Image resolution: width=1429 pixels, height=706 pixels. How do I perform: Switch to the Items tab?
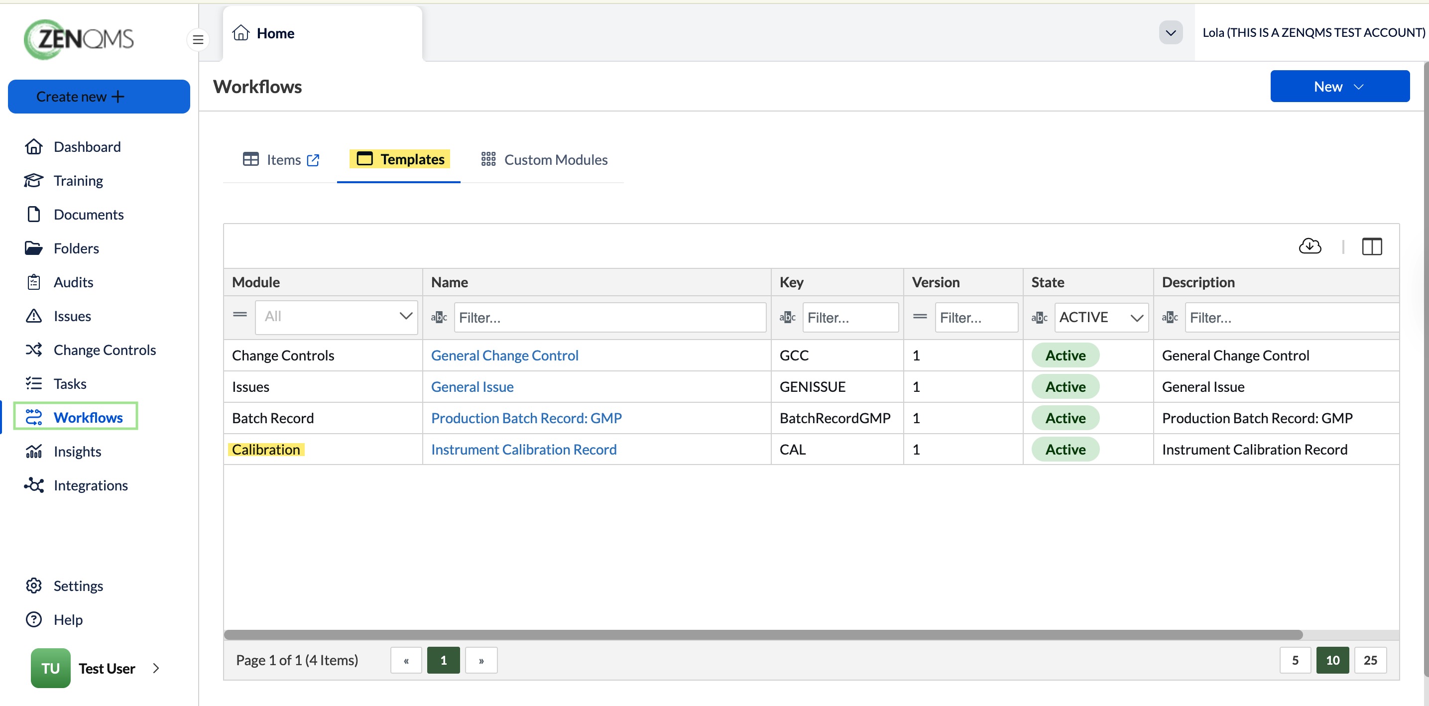tap(281, 160)
